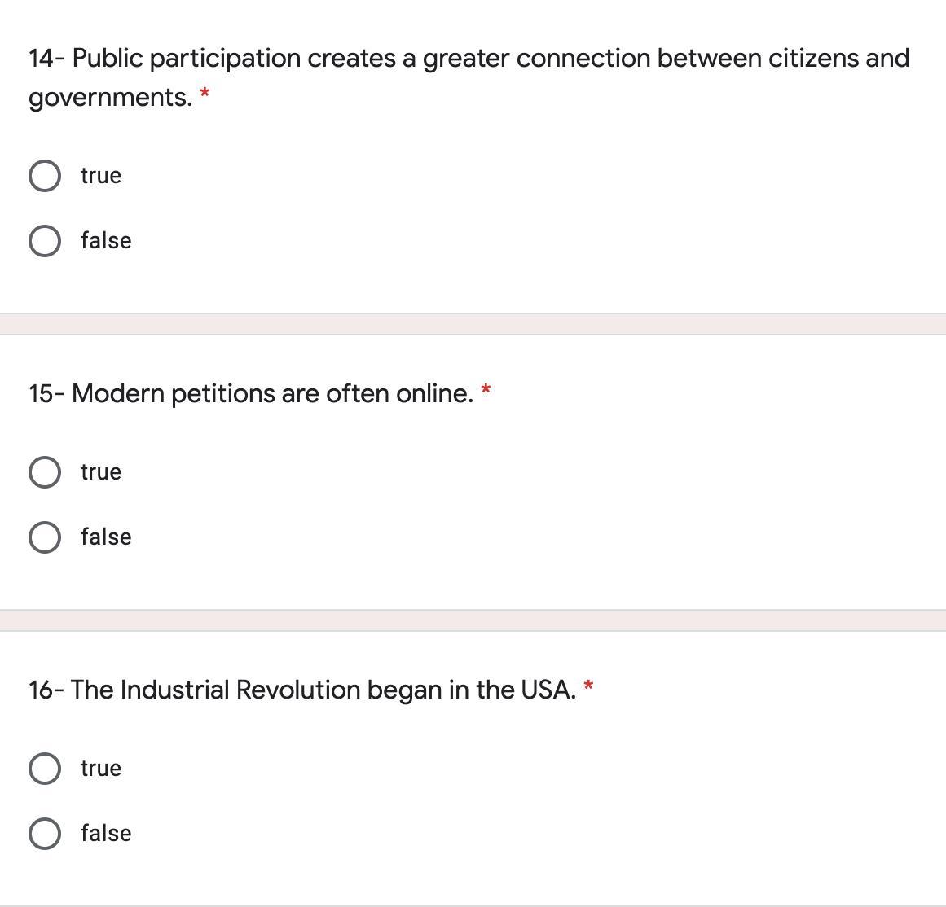This screenshot has height=907, width=946.
Task: Mark Industrial Revolution statement as false
Action: click(44, 834)
